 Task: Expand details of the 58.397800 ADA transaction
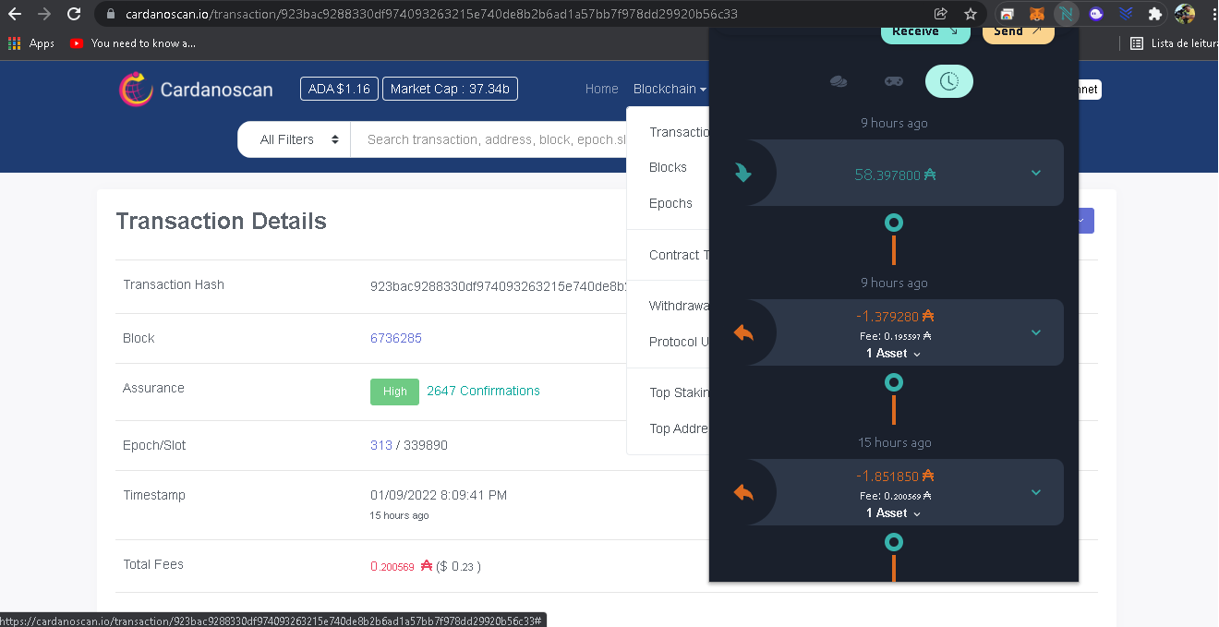coord(1034,173)
